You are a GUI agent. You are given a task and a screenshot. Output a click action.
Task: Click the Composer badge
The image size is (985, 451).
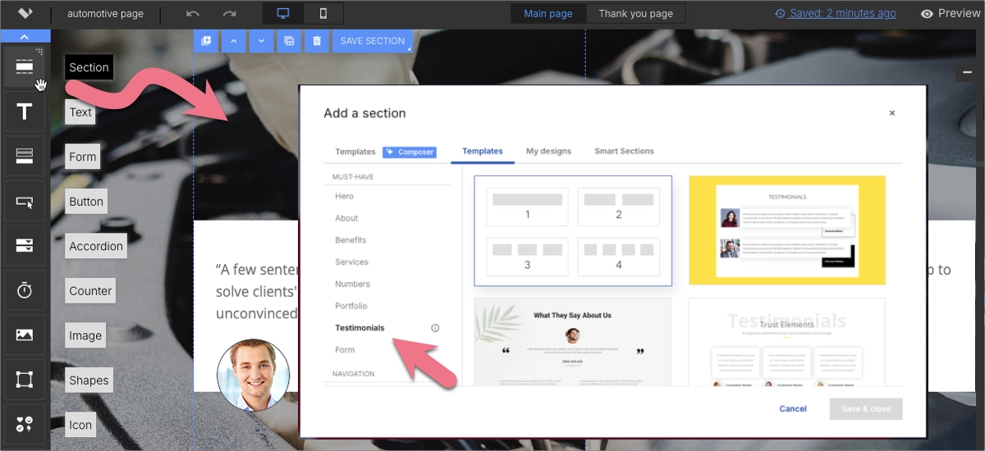[x=409, y=152]
